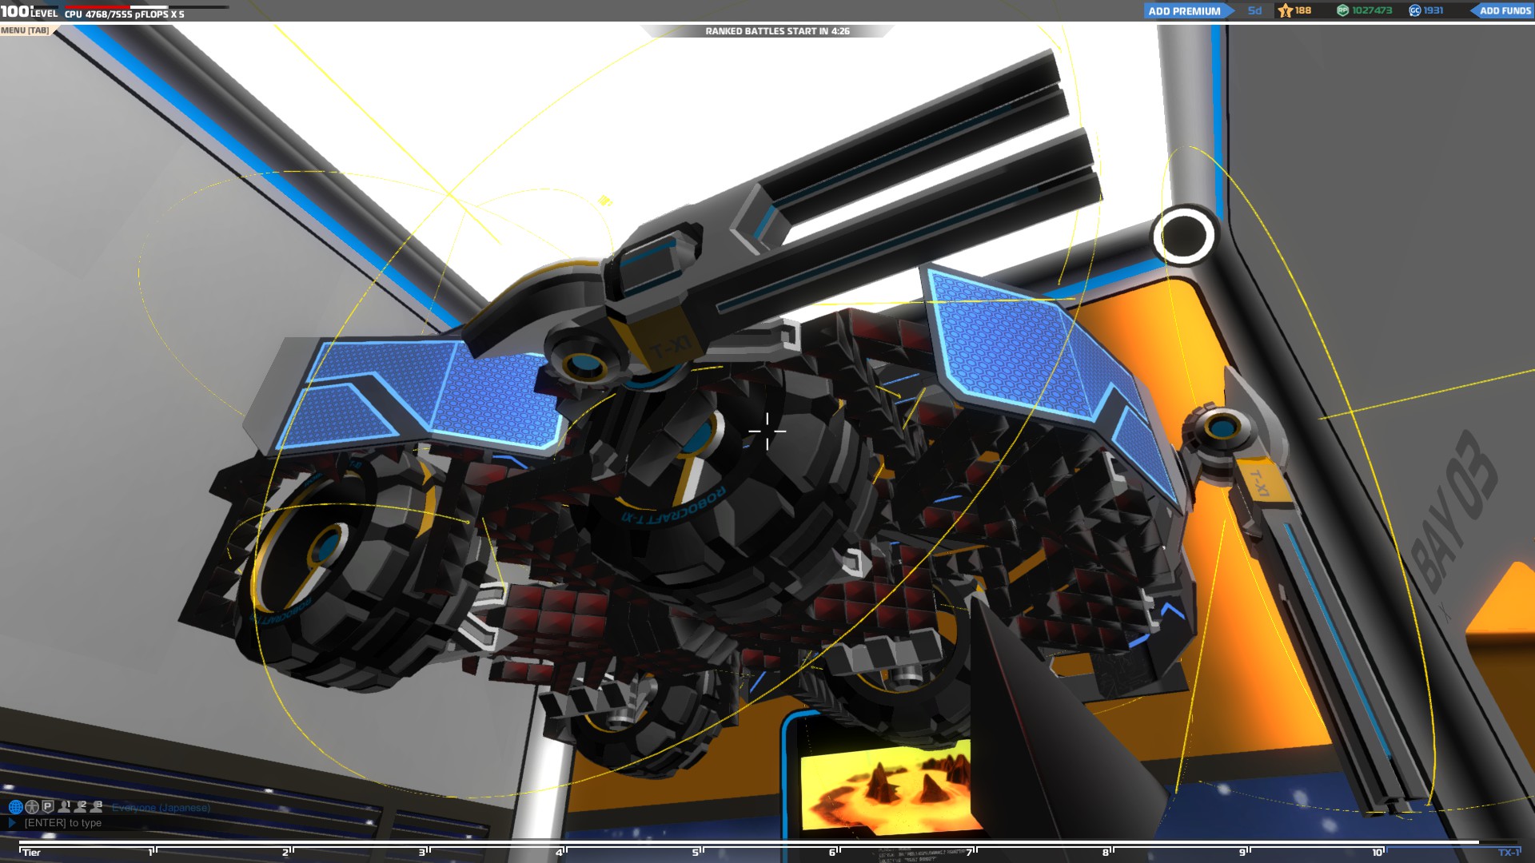1535x863 pixels.
Task: Select the player 3 chat channel icon
Action: click(97, 806)
